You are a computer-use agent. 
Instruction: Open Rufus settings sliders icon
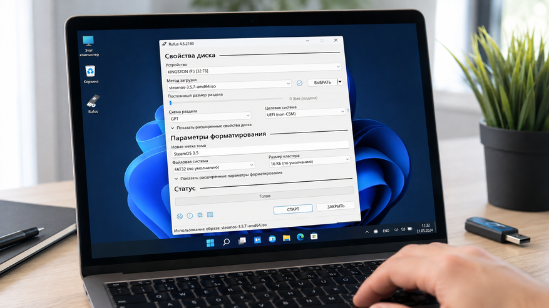click(200, 215)
